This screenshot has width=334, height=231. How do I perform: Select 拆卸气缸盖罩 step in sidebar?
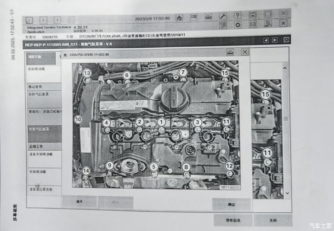tap(44, 99)
